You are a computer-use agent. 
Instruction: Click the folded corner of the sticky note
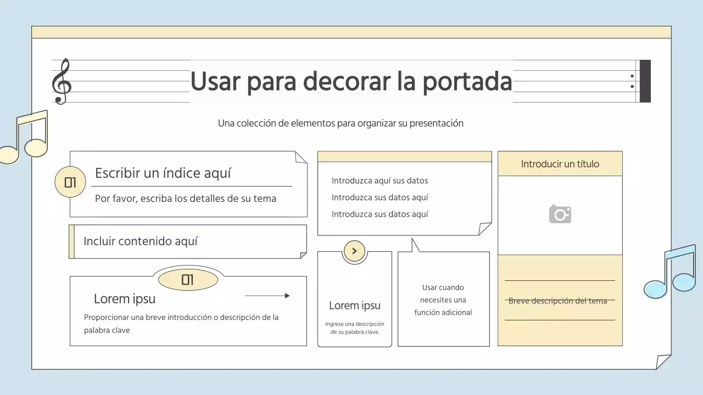click(486, 228)
